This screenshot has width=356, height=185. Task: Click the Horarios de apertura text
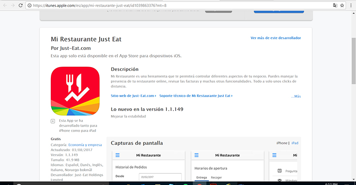[x=211, y=168]
